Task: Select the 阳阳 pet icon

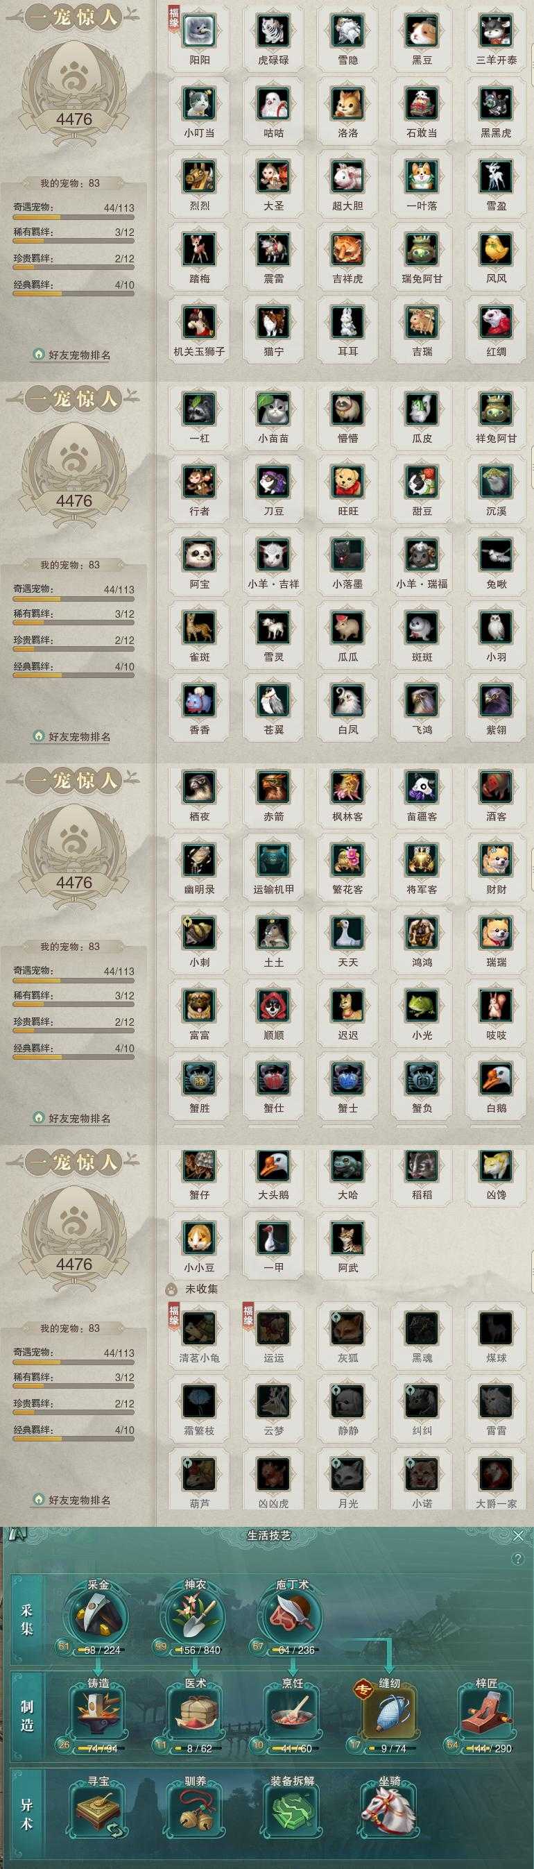Action: coord(199,31)
